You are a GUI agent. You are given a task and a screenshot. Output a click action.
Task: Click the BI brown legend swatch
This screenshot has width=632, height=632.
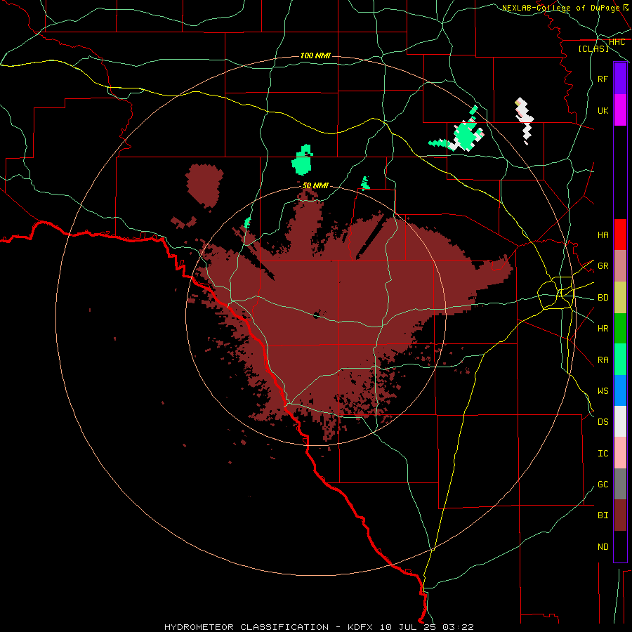point(620,515)
